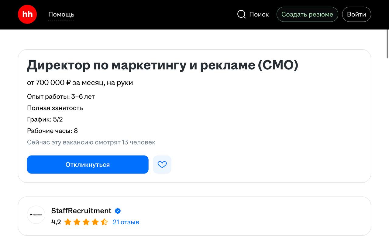The width and height of the screenshot is (389, 245).
Task: Apply with the Откликнуться button
Action: (88, 165)
